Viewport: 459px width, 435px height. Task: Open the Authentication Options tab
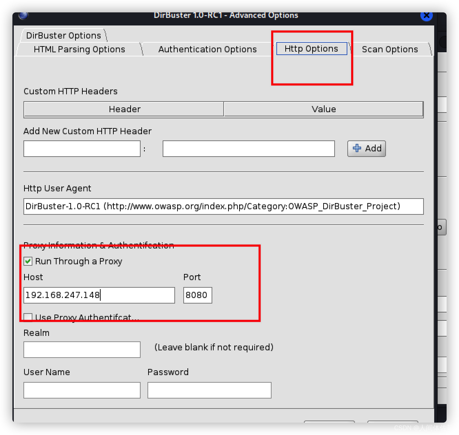(207, 49)
